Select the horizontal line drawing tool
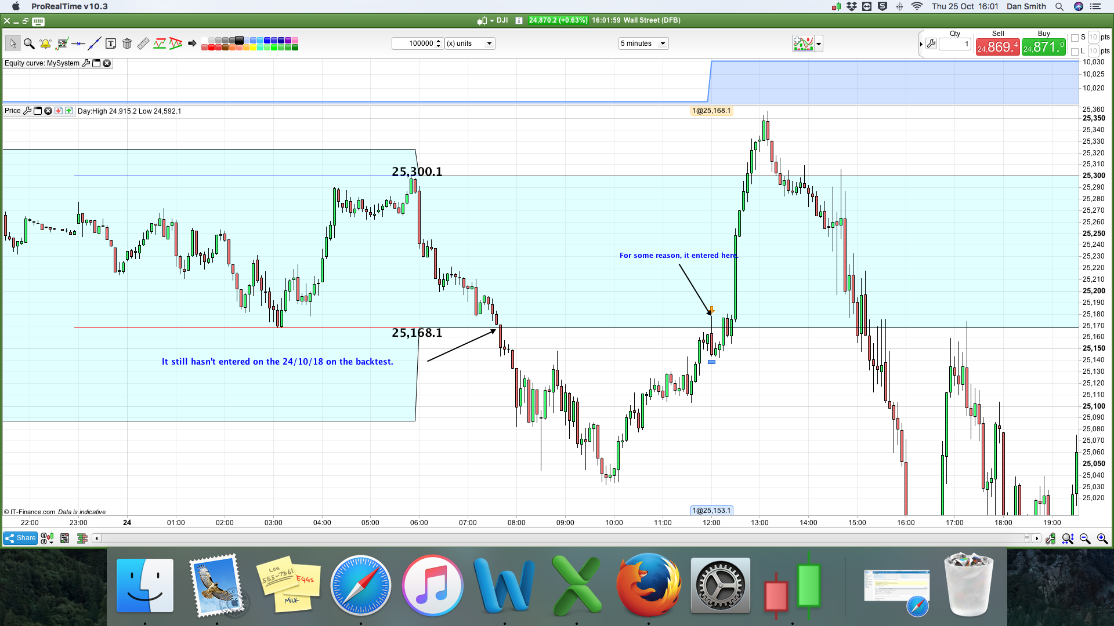Screen dimensions: 1114x626 click(78, 43)
